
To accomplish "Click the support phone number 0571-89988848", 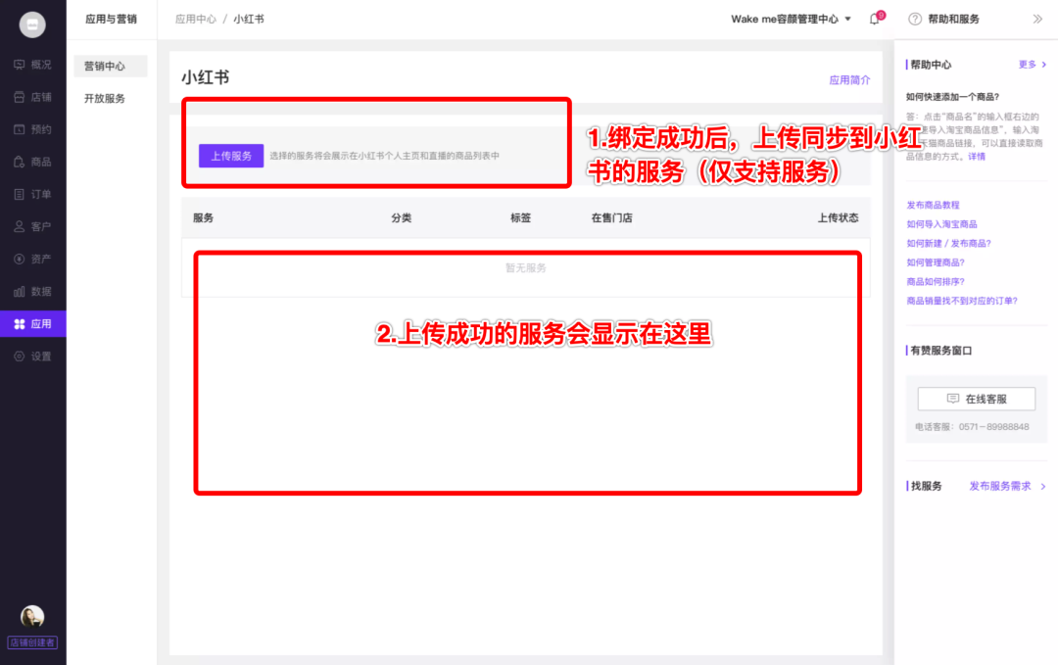I will click(994, 427).
